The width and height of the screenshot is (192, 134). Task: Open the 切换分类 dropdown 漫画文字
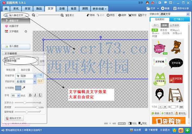click(x=175, y=14)
